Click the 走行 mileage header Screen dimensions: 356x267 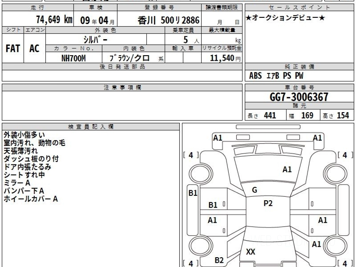[37, 8]
